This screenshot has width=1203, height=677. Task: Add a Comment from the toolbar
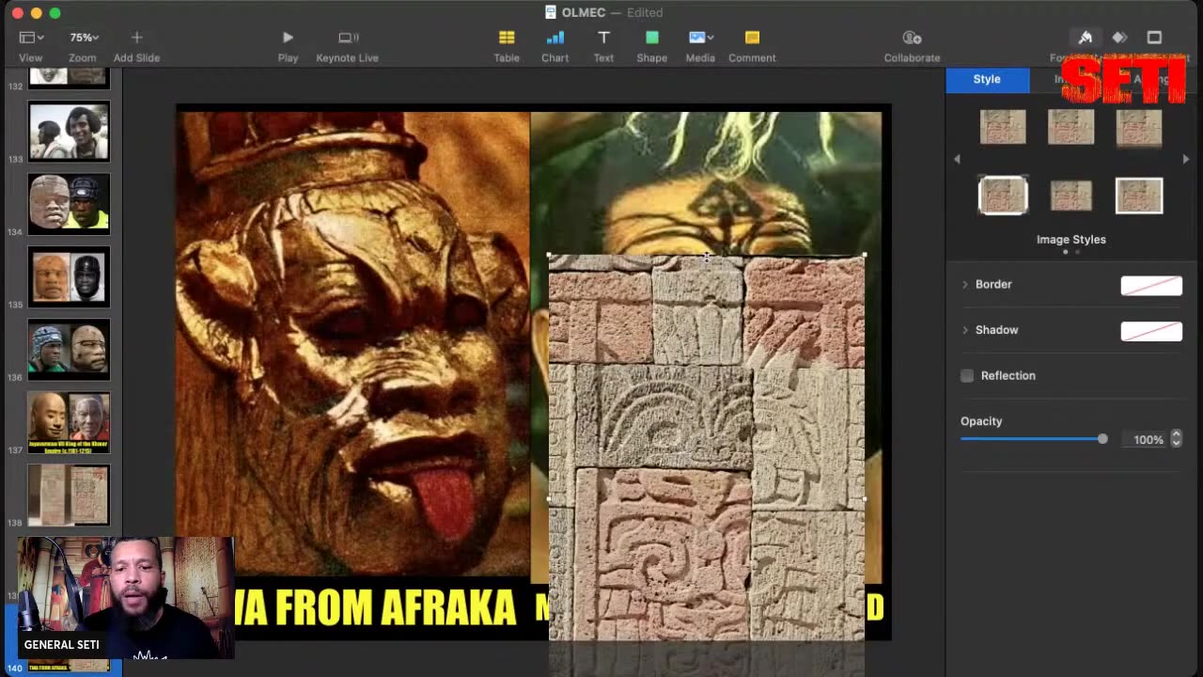click(752, 38)
